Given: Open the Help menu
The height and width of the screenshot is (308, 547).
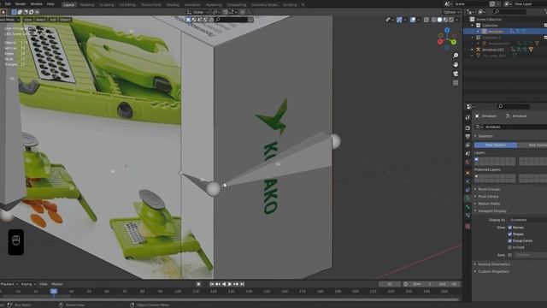Looking at the screenshot, I should (50, 4).
